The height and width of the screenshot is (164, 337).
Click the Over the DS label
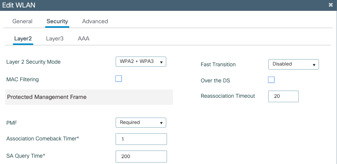click(x=217, y=81)
